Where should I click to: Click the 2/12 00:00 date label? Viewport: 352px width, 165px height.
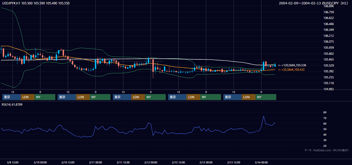(151, 162)
